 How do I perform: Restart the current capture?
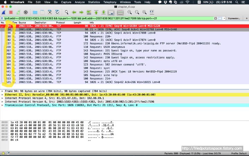(18, 12)
